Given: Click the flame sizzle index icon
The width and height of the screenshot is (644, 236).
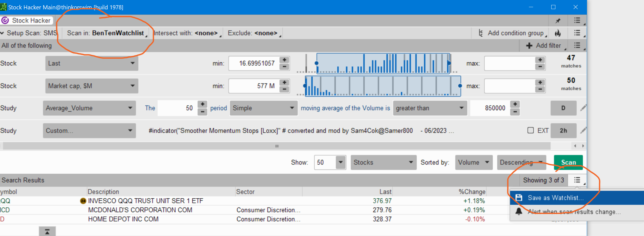Looking at the screenshot, I should pos(558,33).
